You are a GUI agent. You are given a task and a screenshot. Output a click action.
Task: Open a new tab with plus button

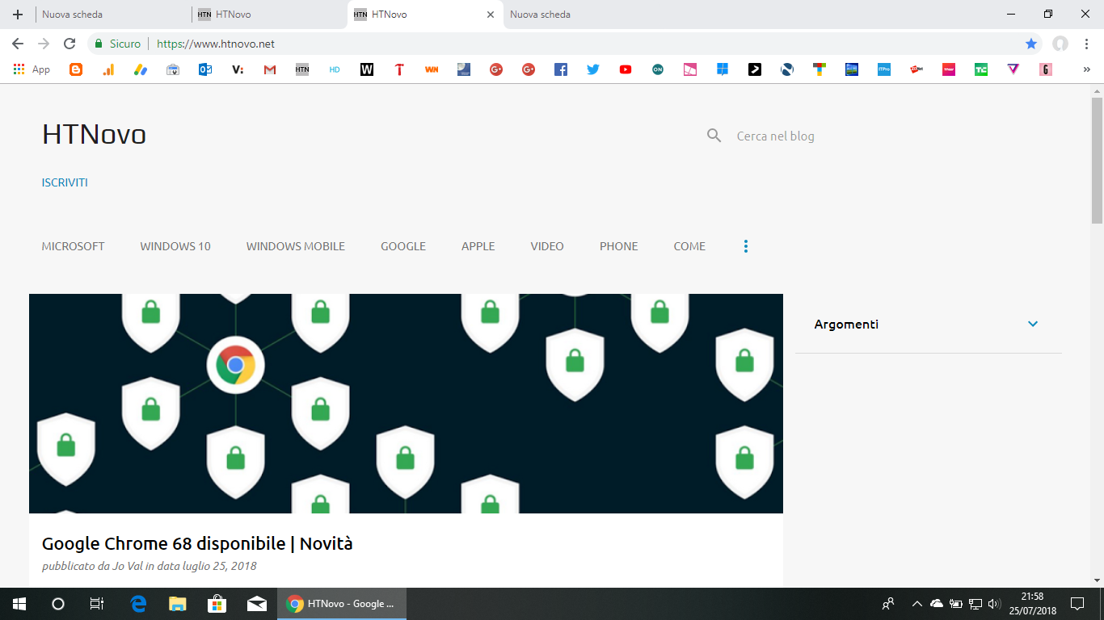18,15
